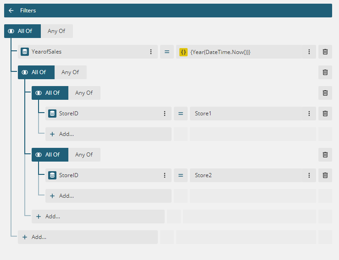Select All Of above Store2 condition

[x=50, y=155]
